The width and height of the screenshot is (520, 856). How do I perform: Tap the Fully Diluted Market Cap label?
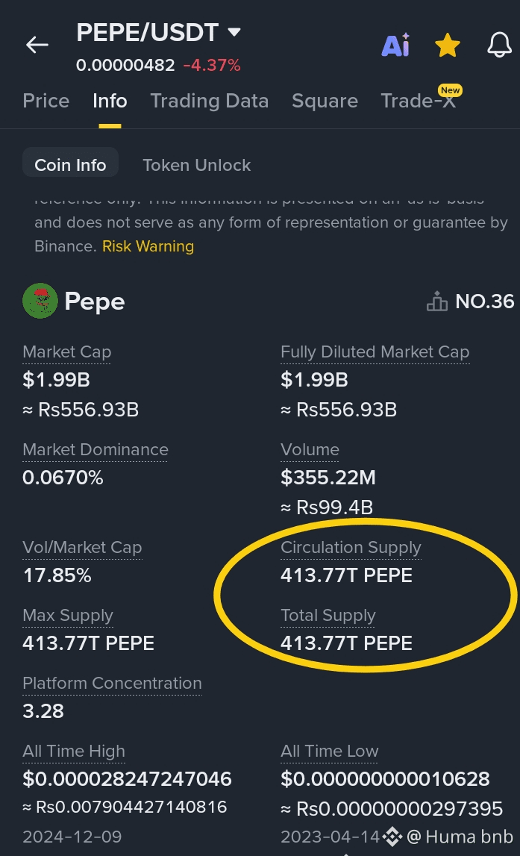click(375, 352)
